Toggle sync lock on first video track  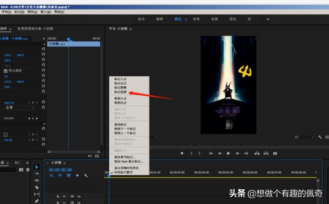pos(72,197)
